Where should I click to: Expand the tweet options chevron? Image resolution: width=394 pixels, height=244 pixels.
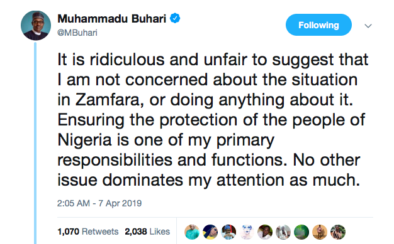pyautogui.click(x=368, y=26)
